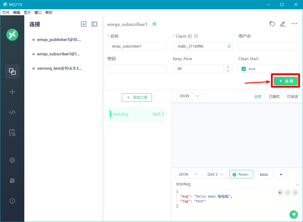Image resolution: width=303 pixels, height=222 pixels.
Task: Open the 帮助 menu
Action: coord(49,13)
